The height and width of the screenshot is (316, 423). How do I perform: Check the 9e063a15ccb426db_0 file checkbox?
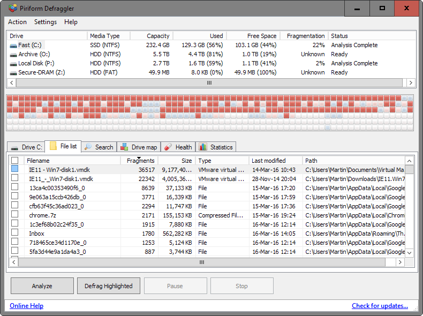(x=14, y=196)
